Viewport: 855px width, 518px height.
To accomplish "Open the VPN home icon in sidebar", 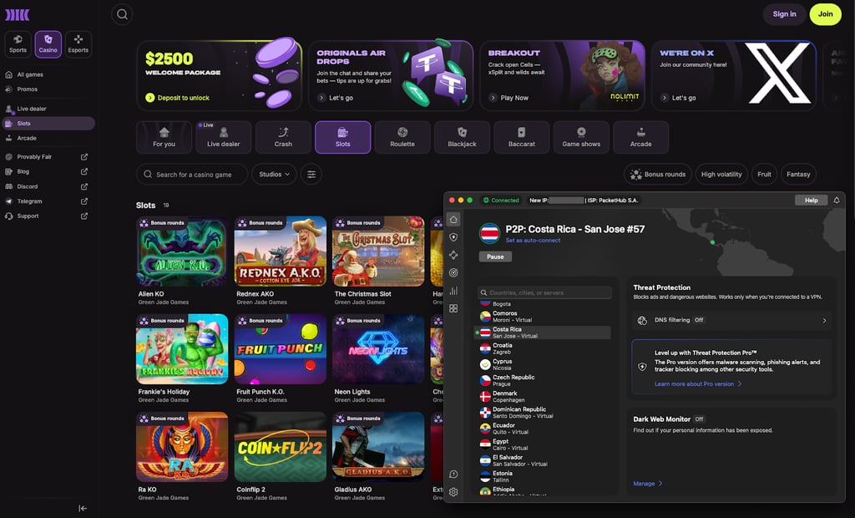I will coord(453,220).
